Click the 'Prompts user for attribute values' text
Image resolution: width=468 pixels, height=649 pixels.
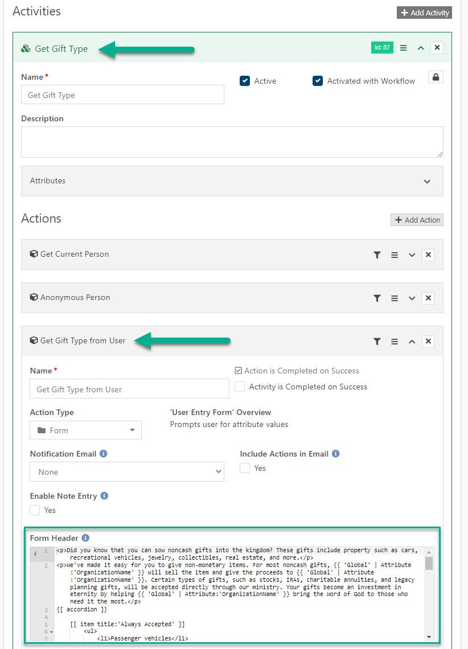[229, 424]
